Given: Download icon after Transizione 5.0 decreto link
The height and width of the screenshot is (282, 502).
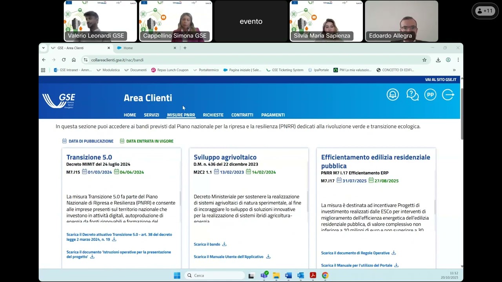Looking at the screenshot, I should [x=114, y=239].
